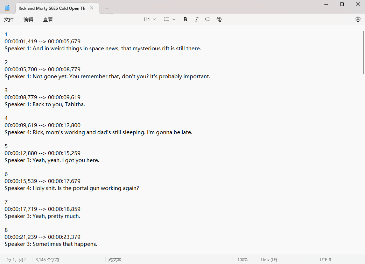Click the 行 1, 列 2 position indicator

coord(17,260)
